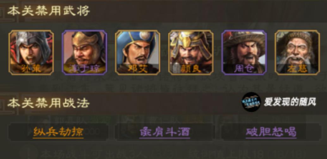Click the 周仓 purple name label
This screenshot has width=327, height=159.
click(x=244, y=68)
